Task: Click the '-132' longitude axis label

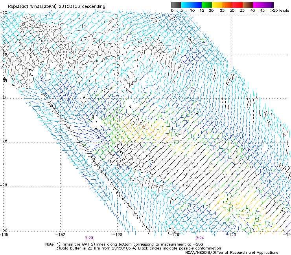Action: (60, 235)
